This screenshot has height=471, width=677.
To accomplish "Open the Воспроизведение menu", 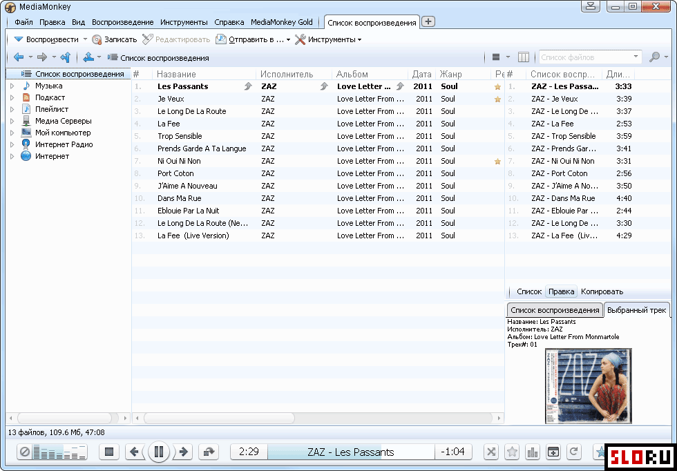I will click(x=123, y=22).
